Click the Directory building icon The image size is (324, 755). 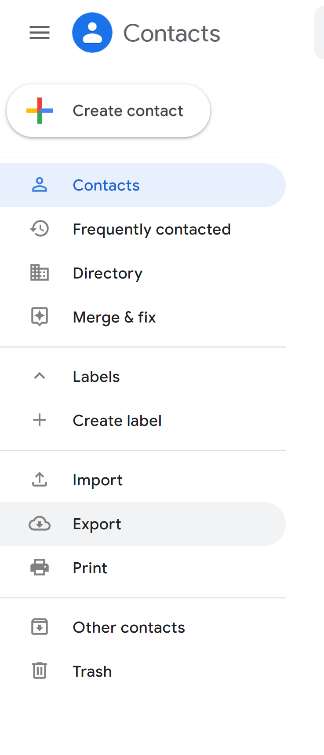coord(40,273)
